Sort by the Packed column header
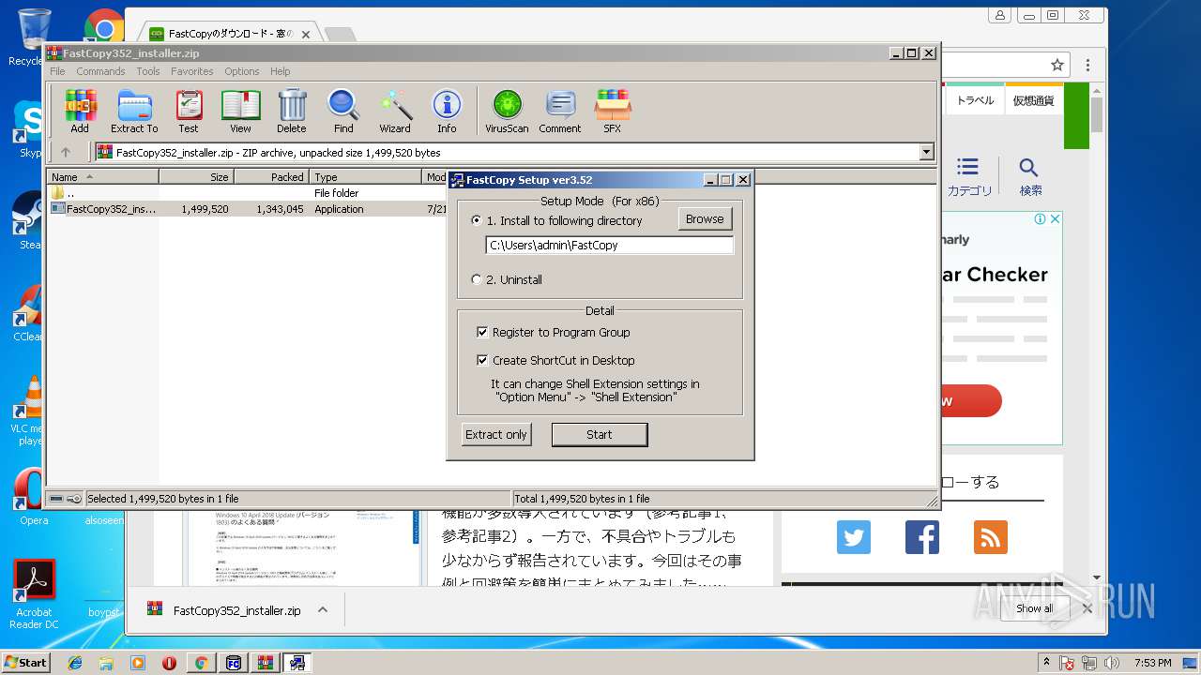This screenshot has height=675, width=1201. click(271, 176)
